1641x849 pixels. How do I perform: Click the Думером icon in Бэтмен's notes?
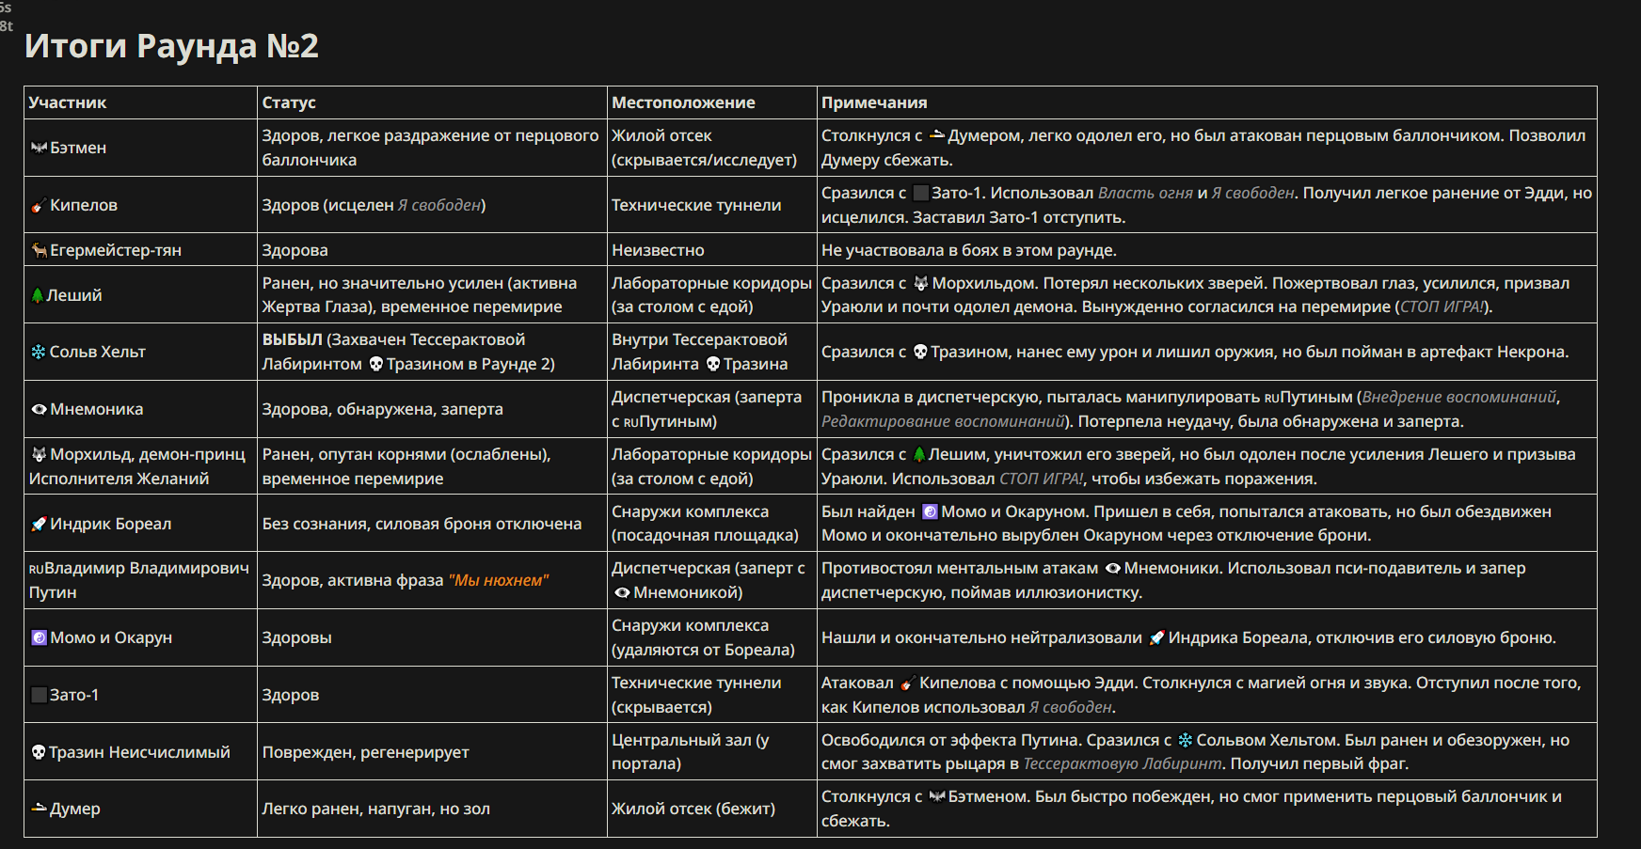[936, 136]
